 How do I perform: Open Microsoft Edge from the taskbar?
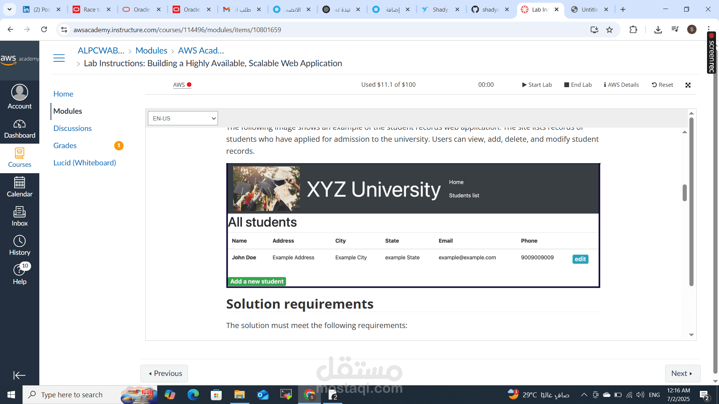tap(193, 395)
